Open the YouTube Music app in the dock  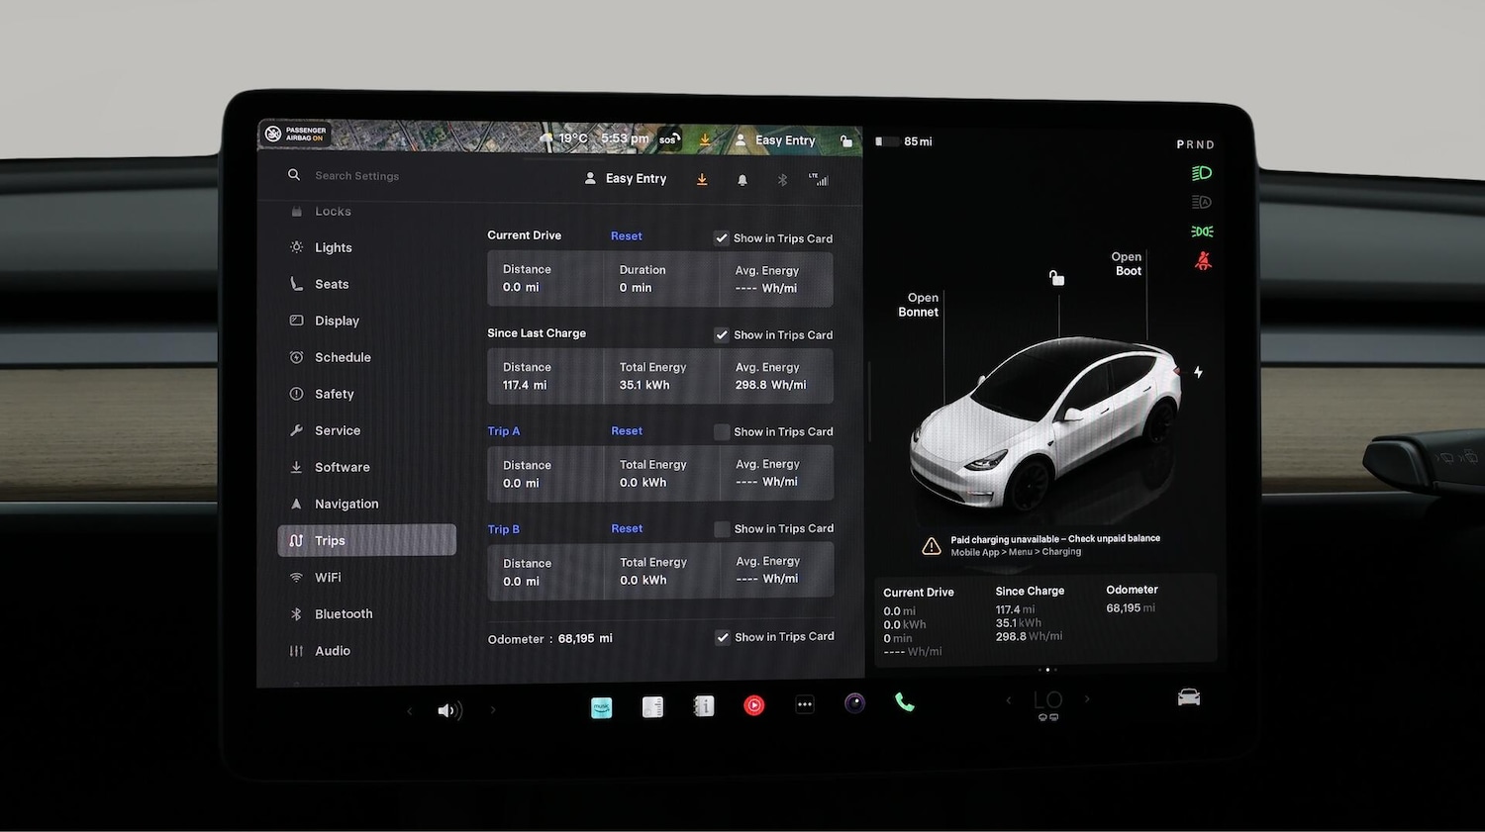coord(754,705)
